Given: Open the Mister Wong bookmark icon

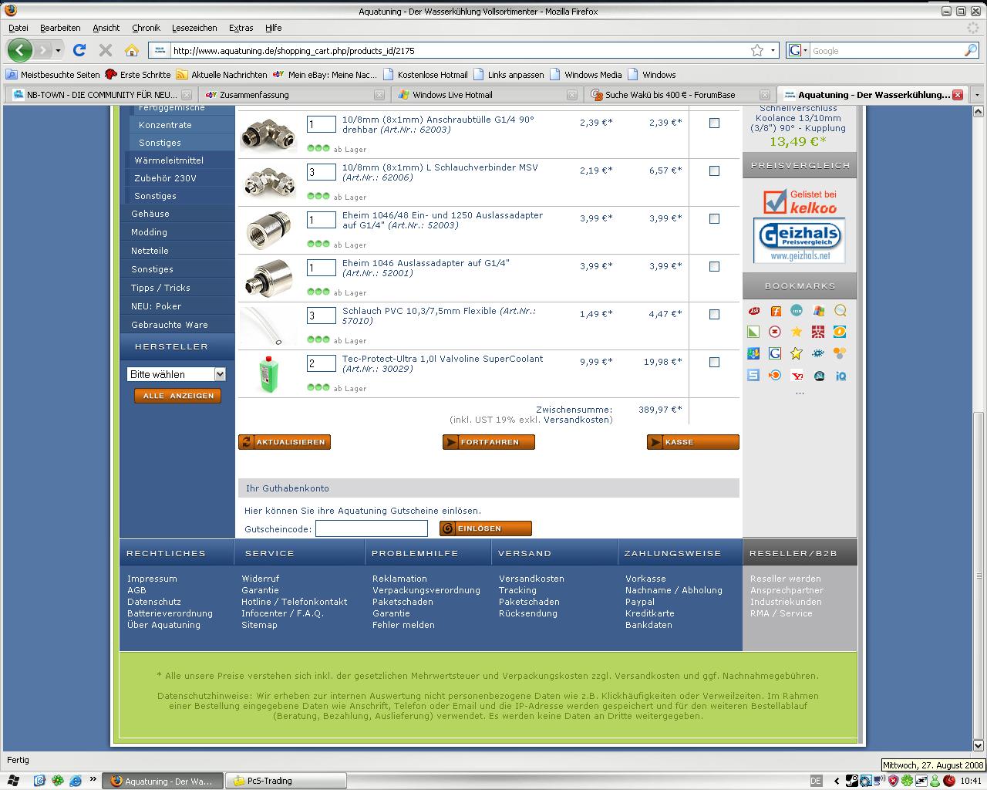Looking at the screenshot, I should 818,332.
